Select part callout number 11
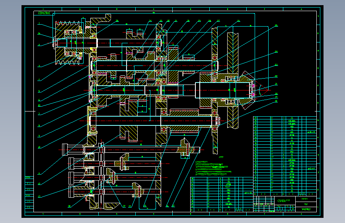The height and width of the screenshot is (223, 345). [x=39, y=173]
